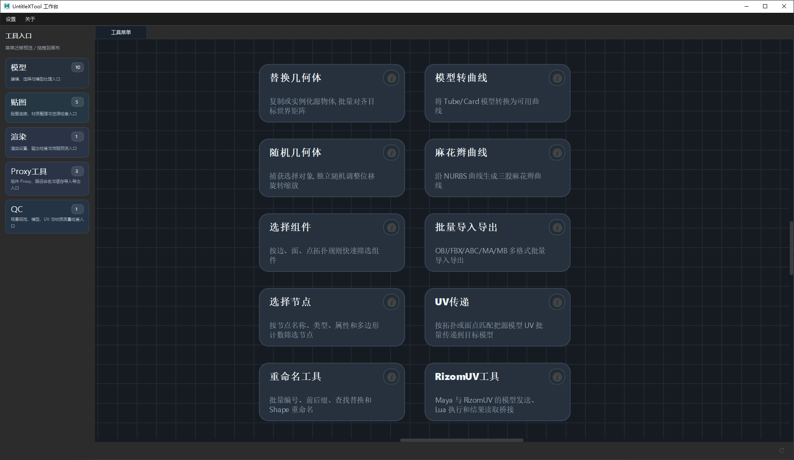794x460 pixels.
Task: Select the 贴图 category in sidebar
Action: [47, 107]
